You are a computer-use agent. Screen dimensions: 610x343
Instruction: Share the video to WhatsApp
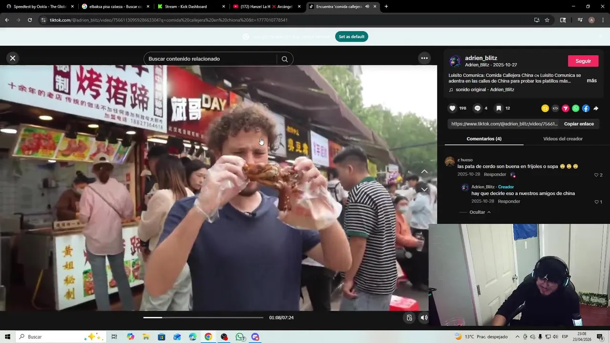click(576, 108)
